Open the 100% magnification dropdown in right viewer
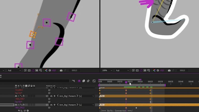The height and width of the screenshot is (112, 199). pyautogui.click(x=107, y=70)
